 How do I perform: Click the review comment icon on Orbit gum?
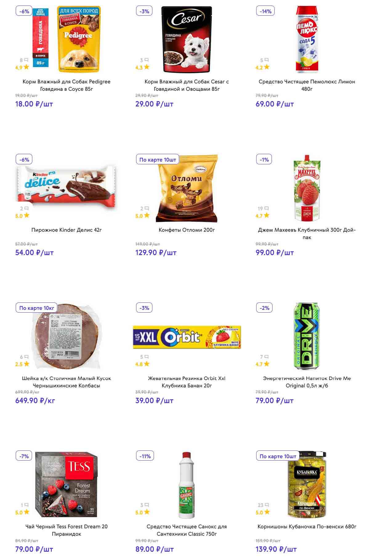146,357
